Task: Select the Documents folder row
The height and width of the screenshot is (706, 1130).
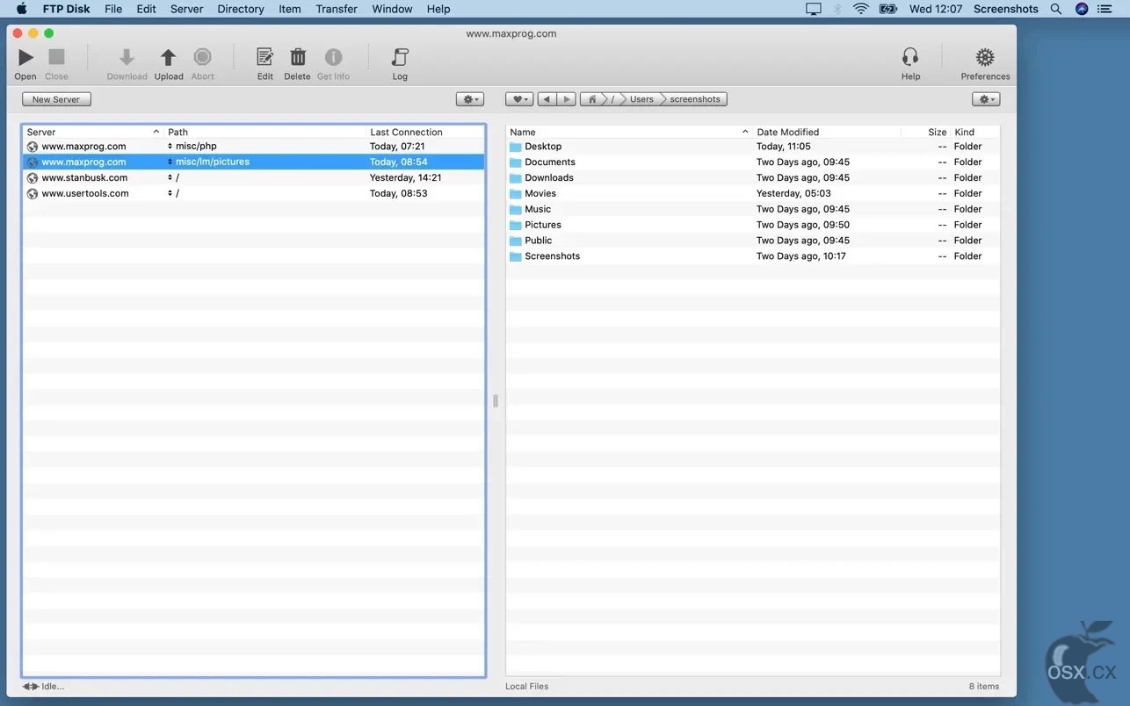Action: (753, 162)
